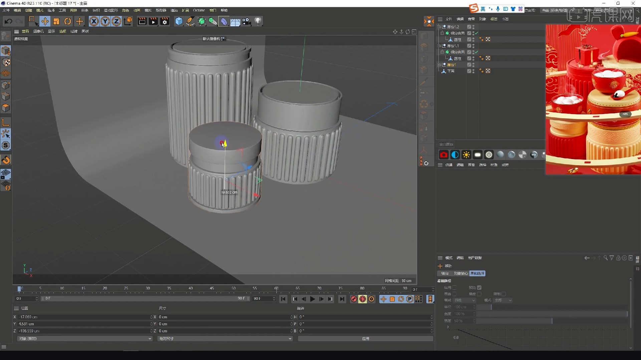The image size is (641, 360).
Task: Open the spline Pen tool
Action: (190, 21)
